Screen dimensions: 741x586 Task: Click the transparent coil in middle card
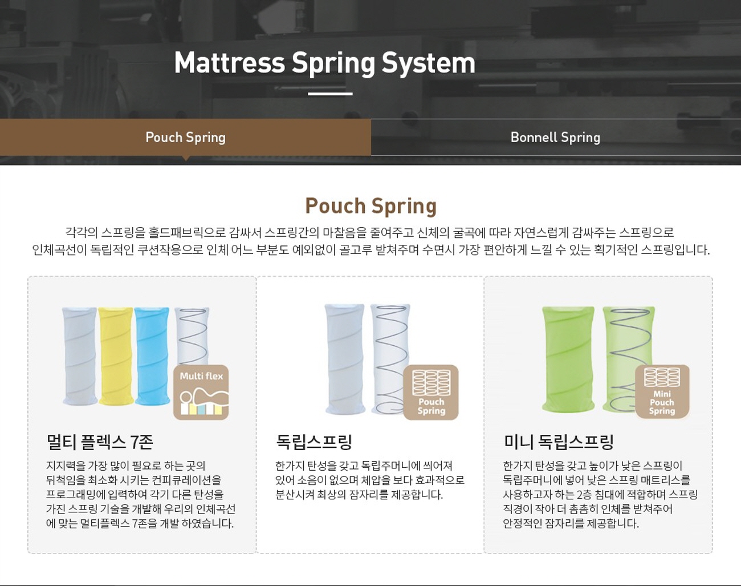pyautogui.click(x=389, y=348)
